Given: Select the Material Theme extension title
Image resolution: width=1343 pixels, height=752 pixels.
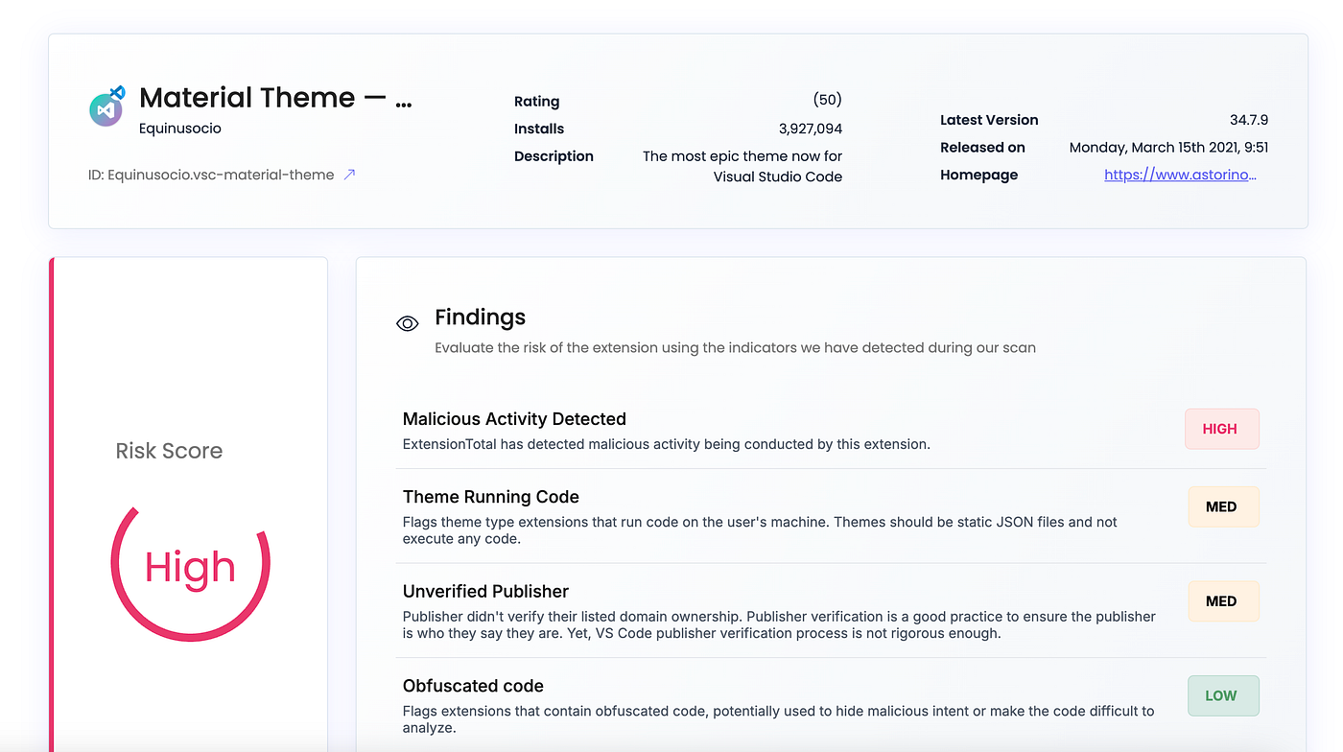Looking at the screenshot, I should pyautogui.click(x=276, y=98).
